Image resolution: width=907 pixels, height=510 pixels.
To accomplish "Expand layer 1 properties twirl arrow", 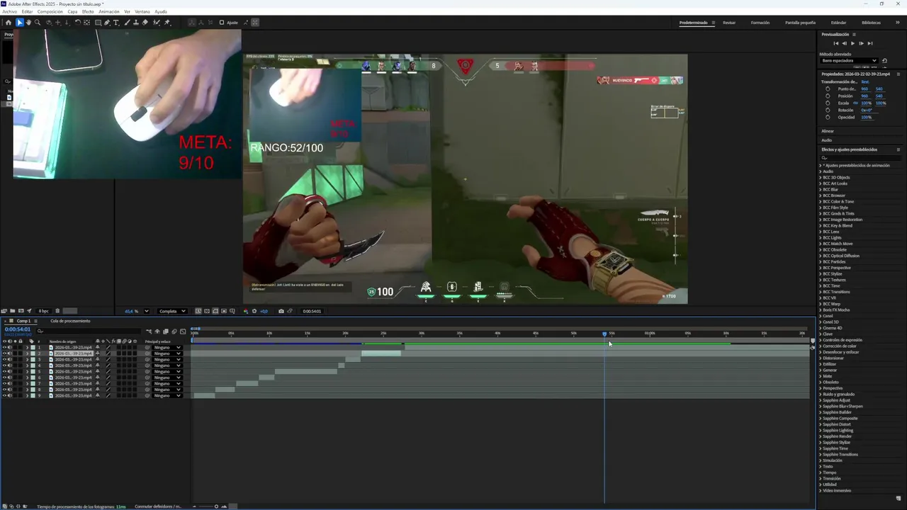I will [x=27, y=348].
